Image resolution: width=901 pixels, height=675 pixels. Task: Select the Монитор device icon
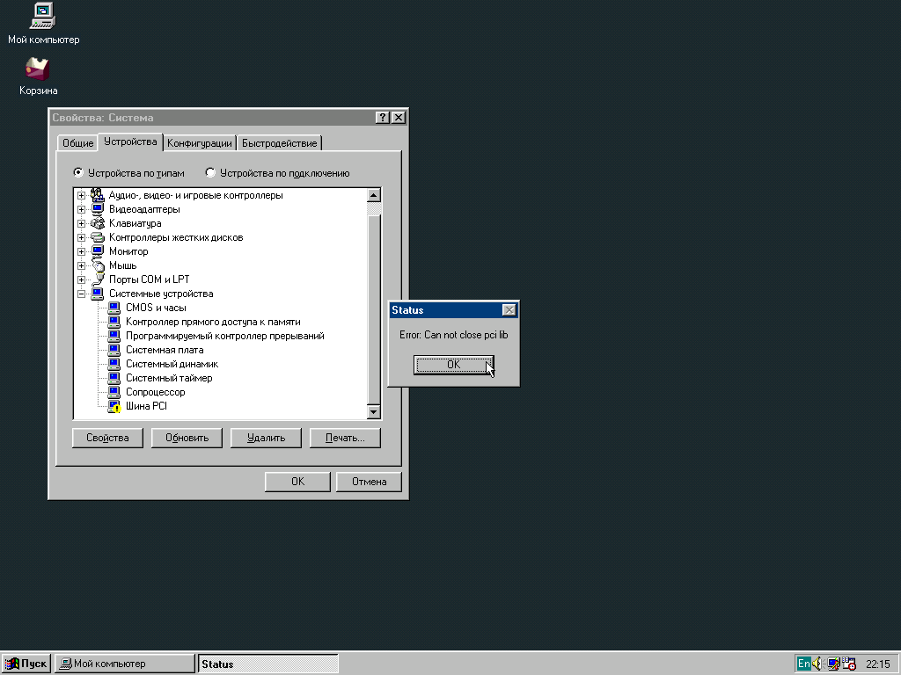click(97, 251)
